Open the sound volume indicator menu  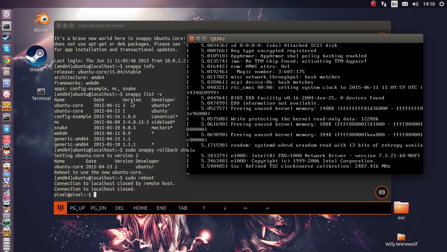tap(415, 4)
